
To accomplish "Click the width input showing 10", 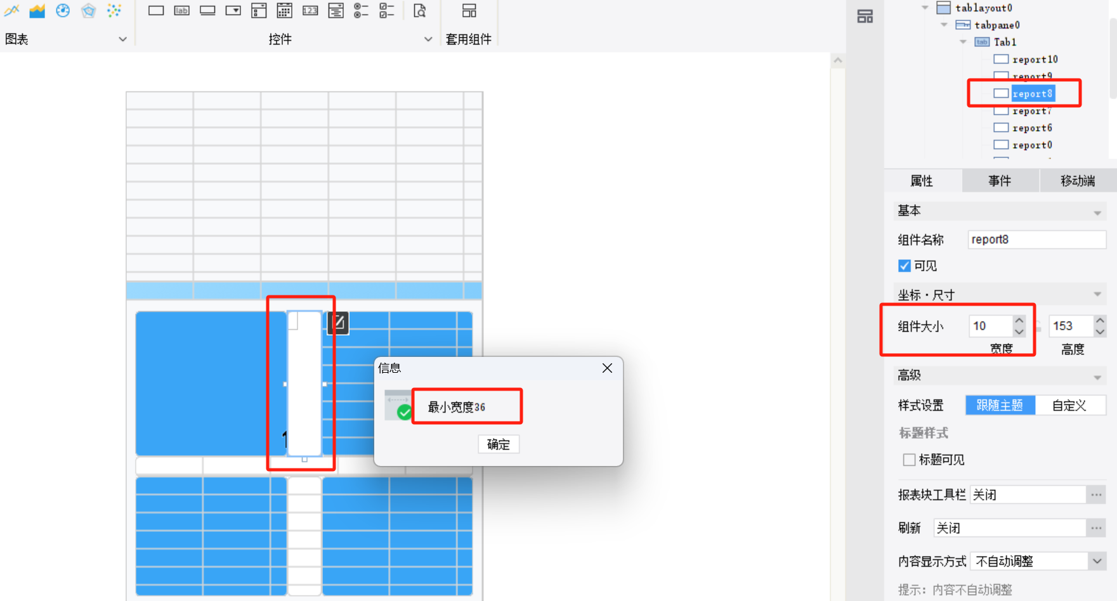I will pos(991,326).
